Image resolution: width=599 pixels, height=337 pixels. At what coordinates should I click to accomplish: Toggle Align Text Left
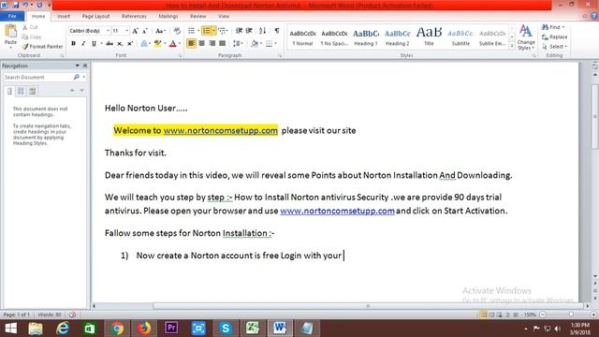[x=191, y=44]
